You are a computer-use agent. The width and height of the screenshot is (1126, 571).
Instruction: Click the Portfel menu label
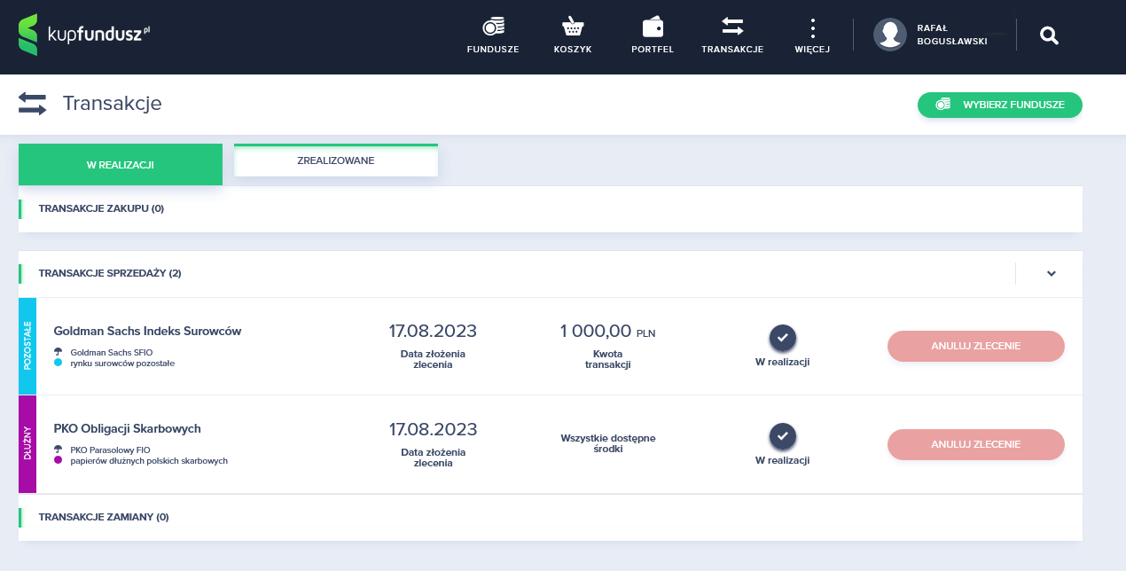pyautogui.click(x=653, y=50)
